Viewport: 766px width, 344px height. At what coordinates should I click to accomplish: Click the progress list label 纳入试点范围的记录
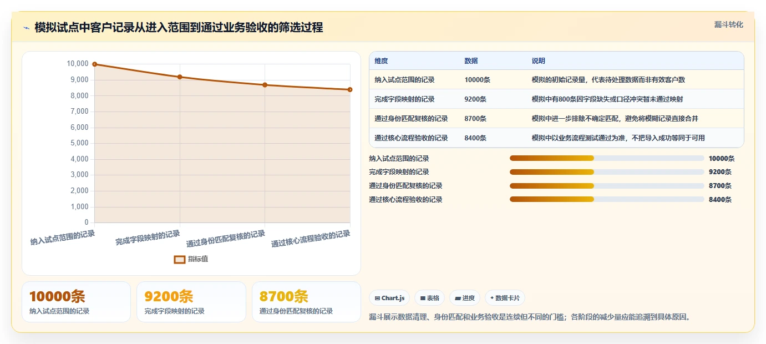click(x=399, y=159)
